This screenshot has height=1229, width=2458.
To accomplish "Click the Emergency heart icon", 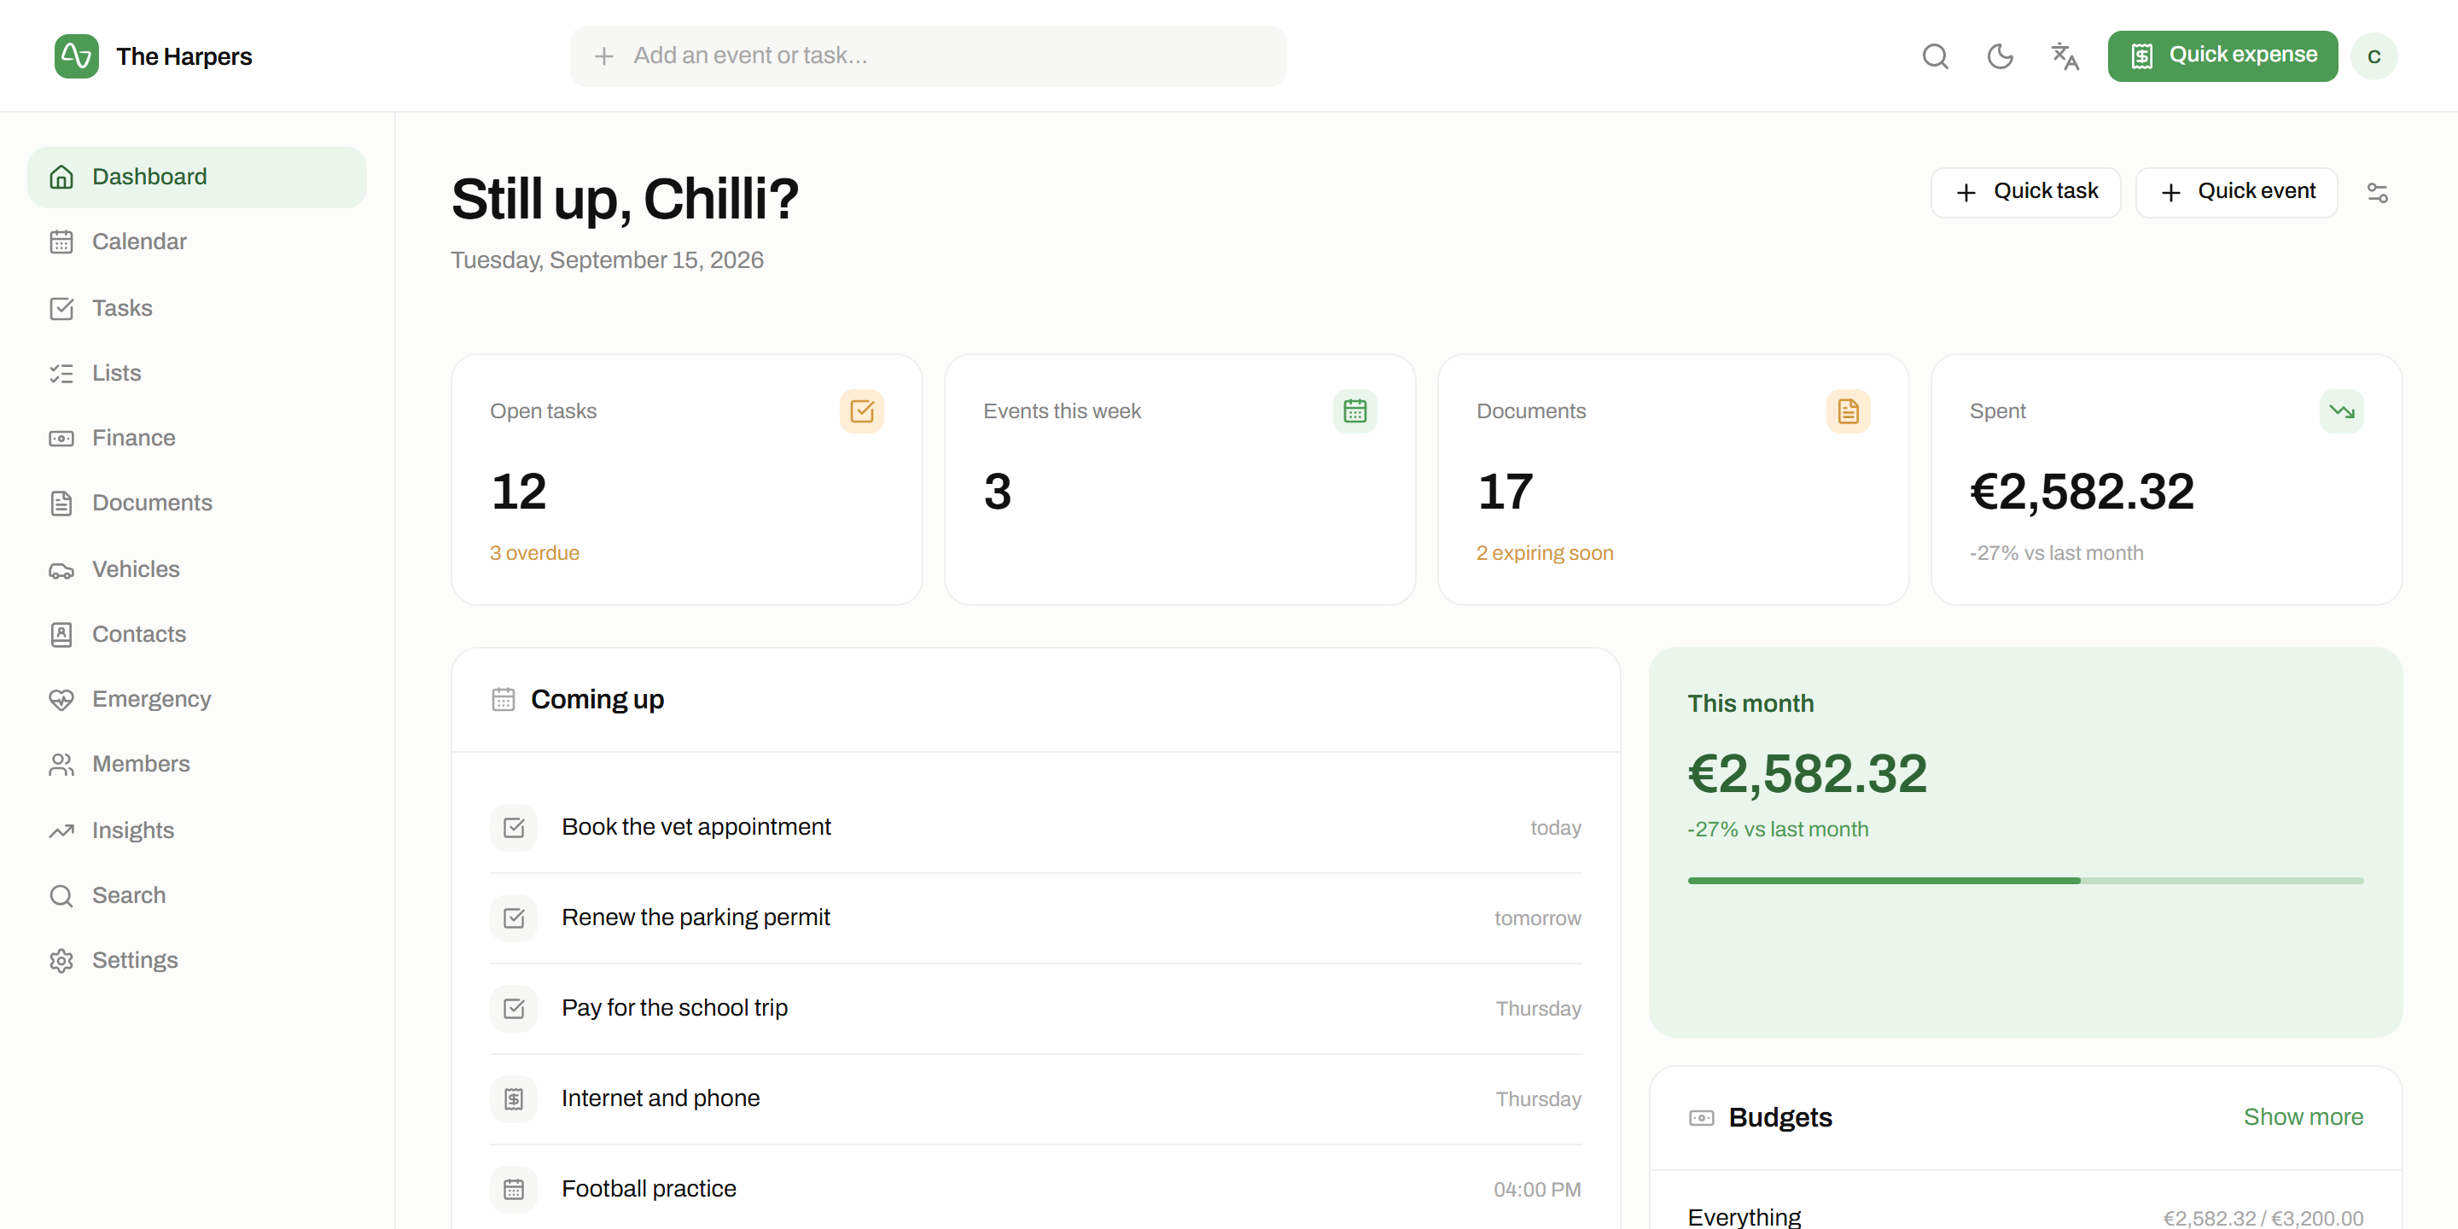I will (61, 700).
